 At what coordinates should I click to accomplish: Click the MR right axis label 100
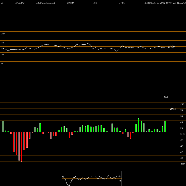click(182, 105)
